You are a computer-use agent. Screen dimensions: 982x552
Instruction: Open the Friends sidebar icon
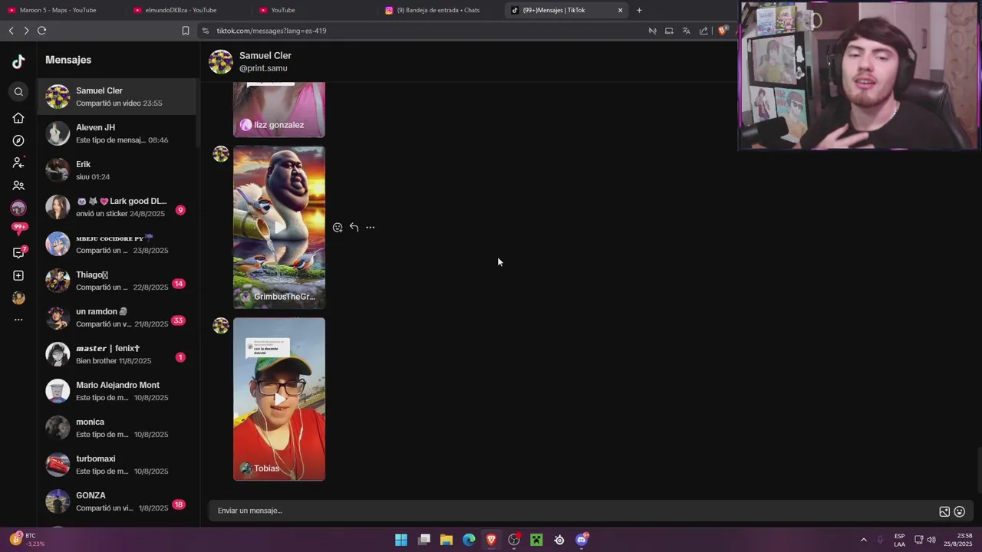[18, 186]
